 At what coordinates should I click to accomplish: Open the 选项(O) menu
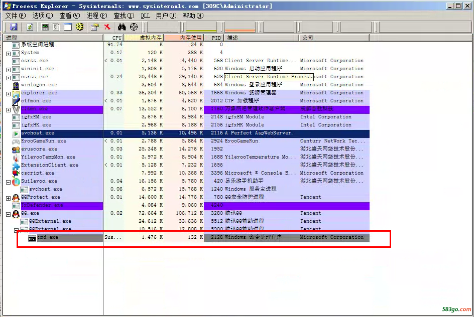click(x=43, y=16)
